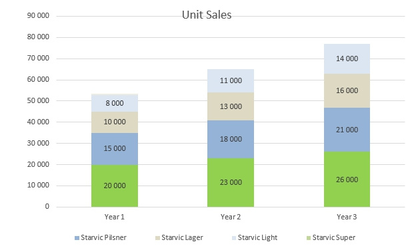
Task: Click the Year 2 axis label
Action: click(x=231, y=217)
